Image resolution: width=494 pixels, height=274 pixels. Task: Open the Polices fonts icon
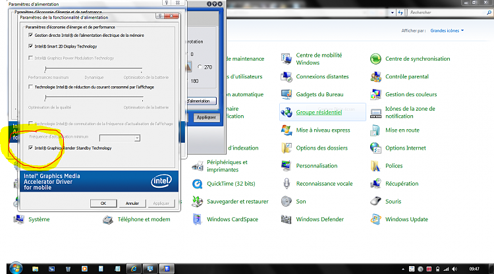coord(375,166)
